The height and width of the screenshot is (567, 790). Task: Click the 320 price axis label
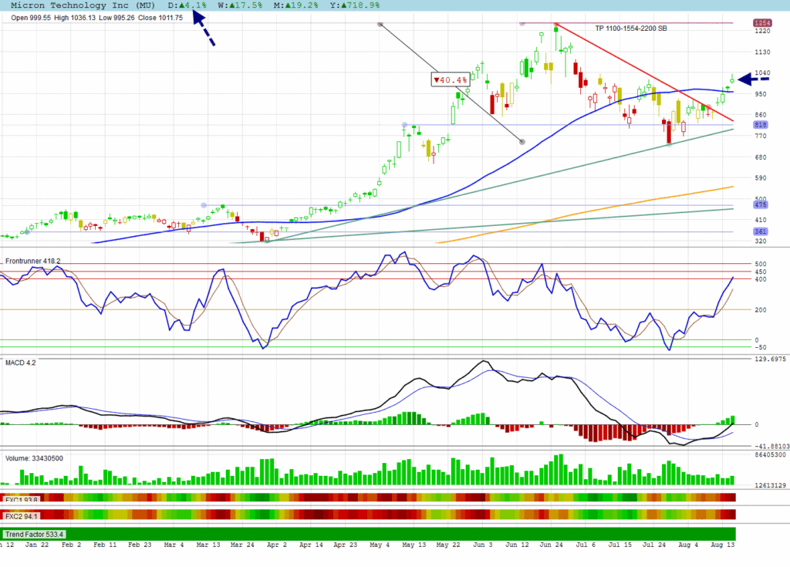tap(760, 241)
